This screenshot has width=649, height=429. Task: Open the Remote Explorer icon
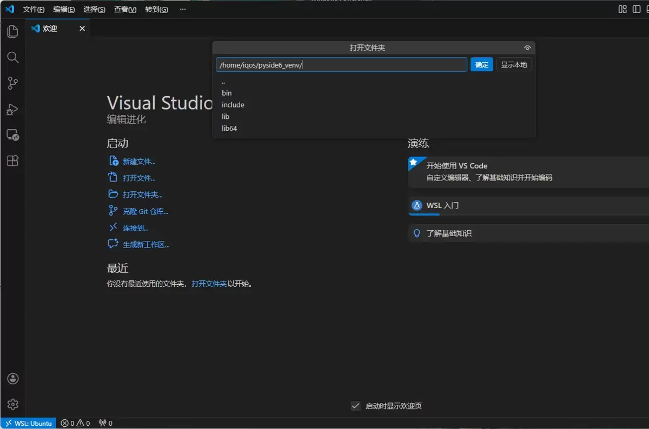[12, 135]
